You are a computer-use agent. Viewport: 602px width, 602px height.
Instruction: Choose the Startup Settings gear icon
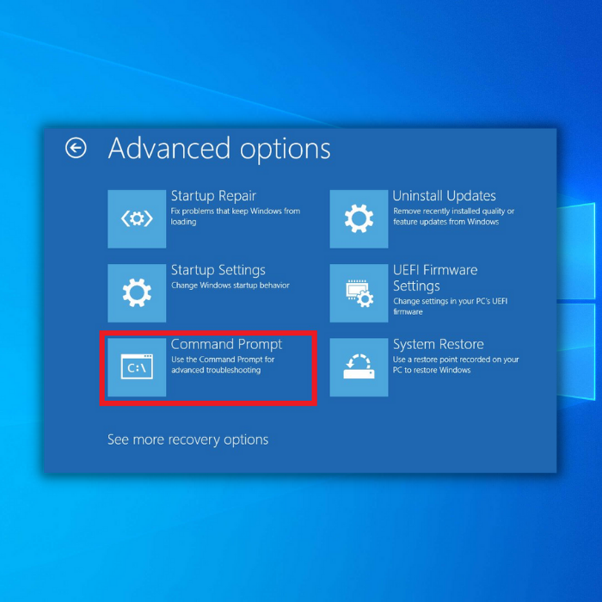(x=137, y=293)
